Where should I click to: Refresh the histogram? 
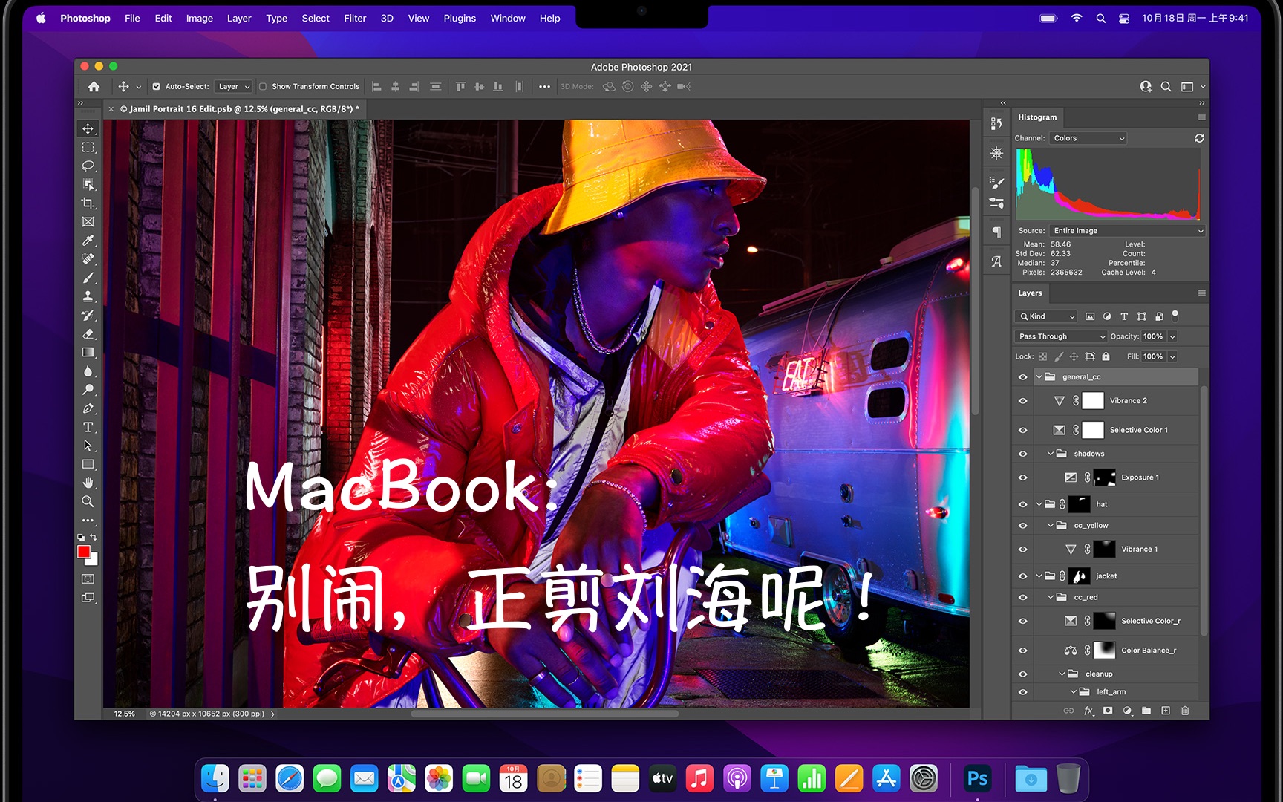[1199, 138]
